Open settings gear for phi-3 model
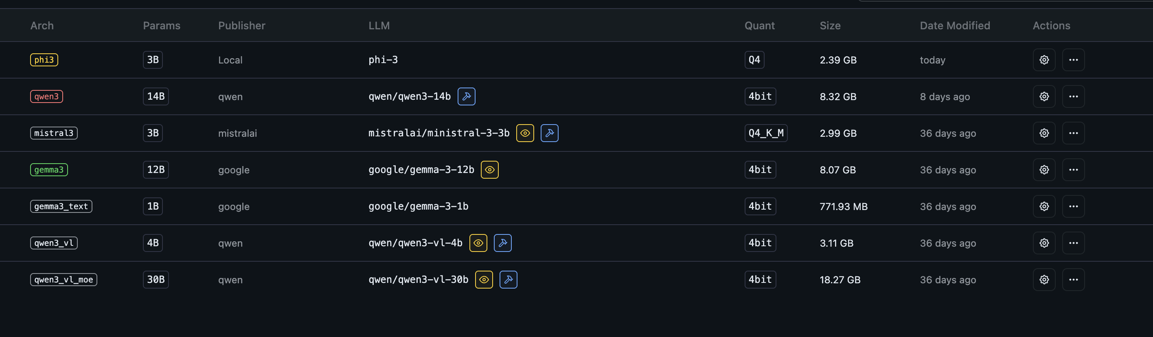Screen dimensions: 1153x337 (1044, 60)
